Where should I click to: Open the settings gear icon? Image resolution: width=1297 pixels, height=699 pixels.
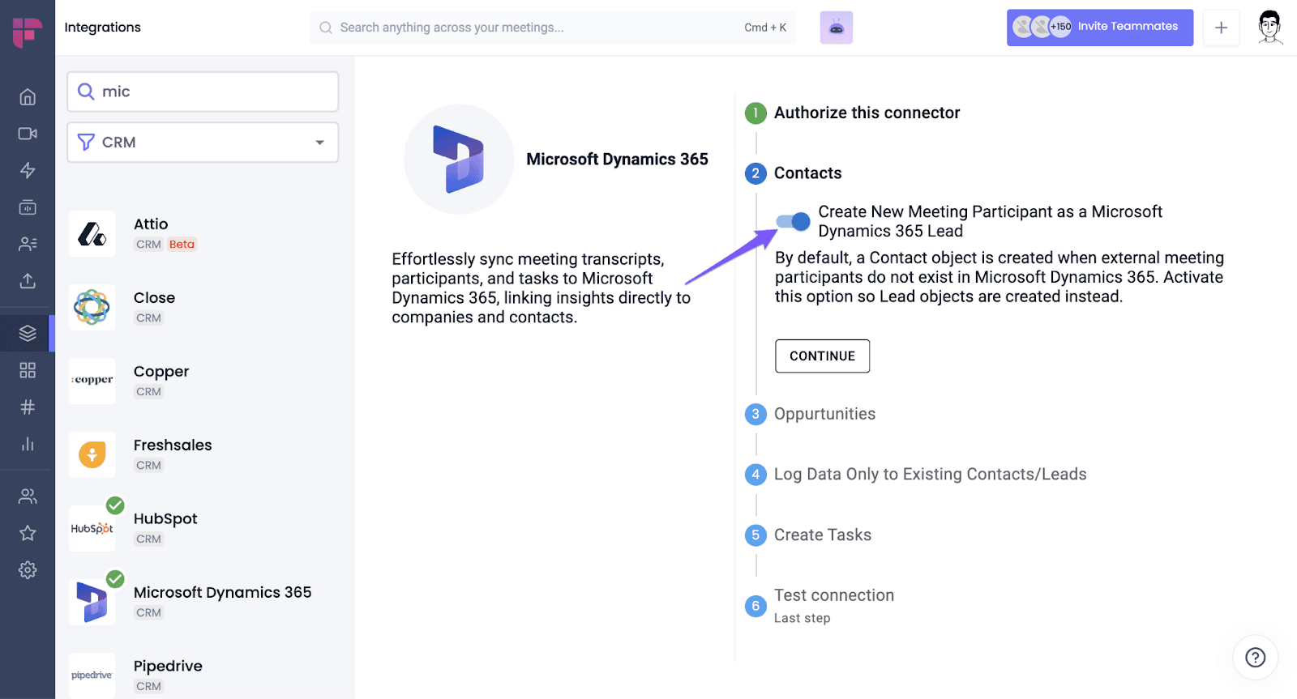(x=28, y=569)
